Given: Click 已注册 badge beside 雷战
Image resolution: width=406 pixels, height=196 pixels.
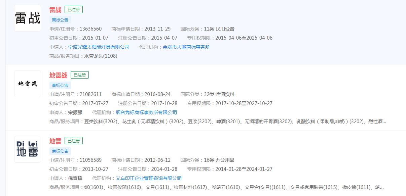Looking at the screenshot, I should coord(73,9).
